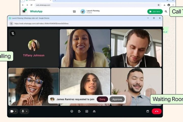183x122 pixels.
Task: Start screen sharing from call toolbar
Action: pos(87,111)
